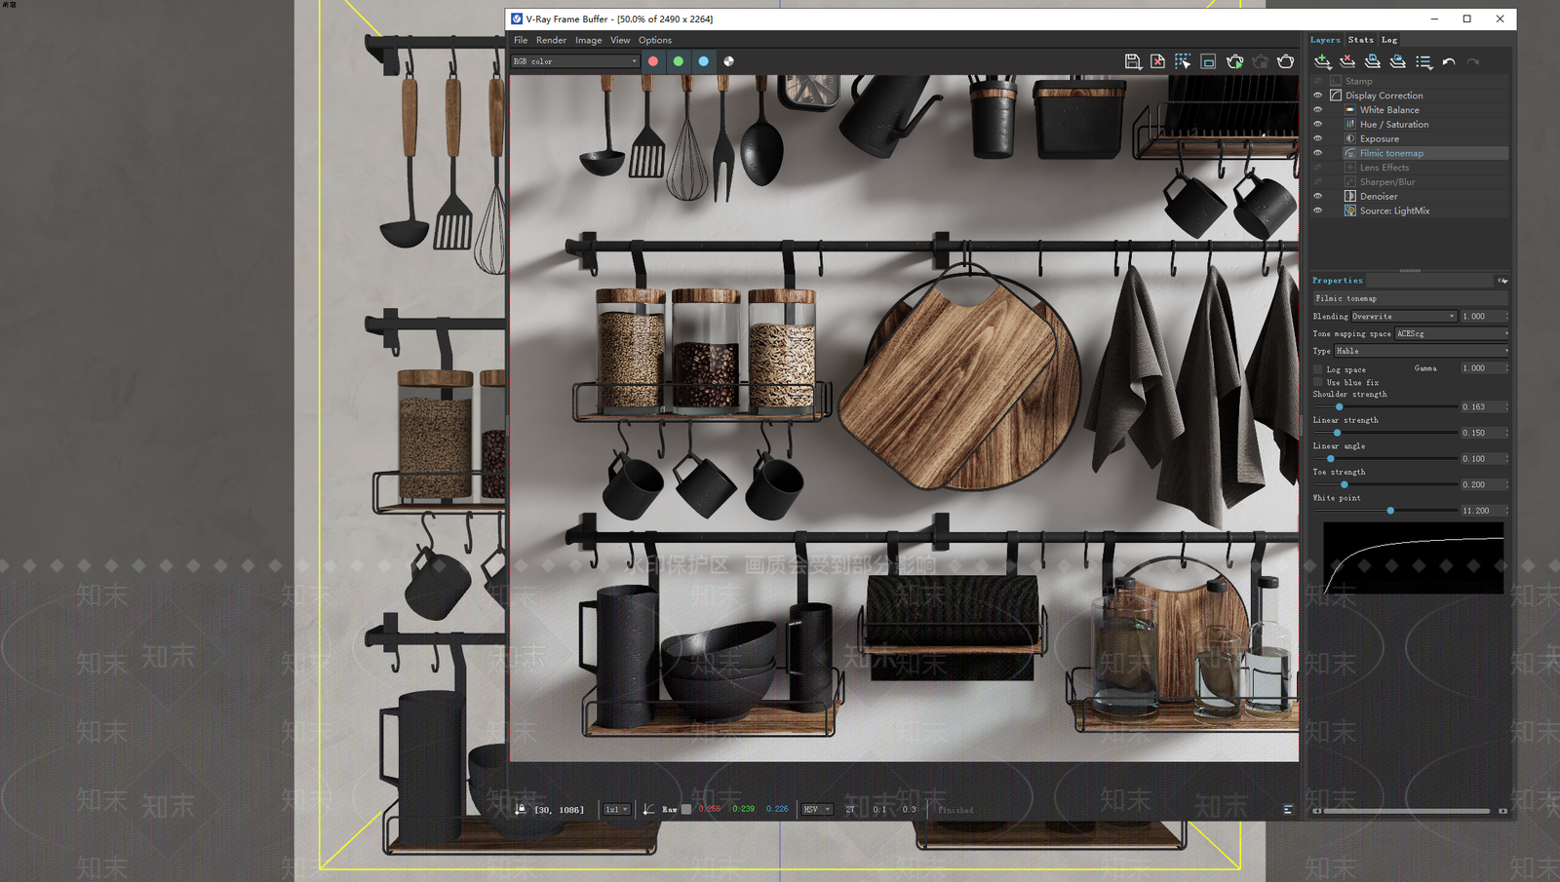
Task: Switch to the Log tab
Action: 1389,40
